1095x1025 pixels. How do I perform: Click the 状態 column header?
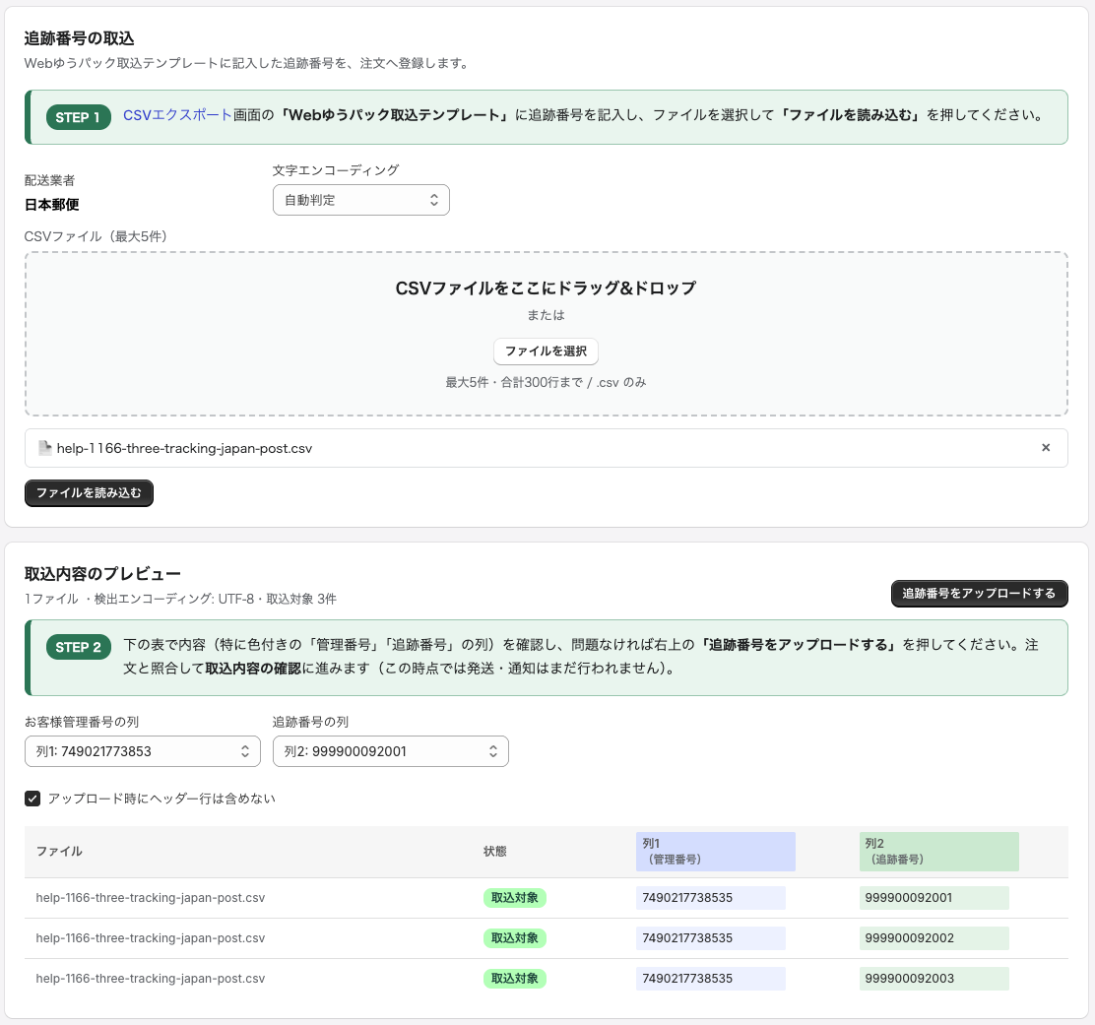pyautogui.click(x=495, y=851)
